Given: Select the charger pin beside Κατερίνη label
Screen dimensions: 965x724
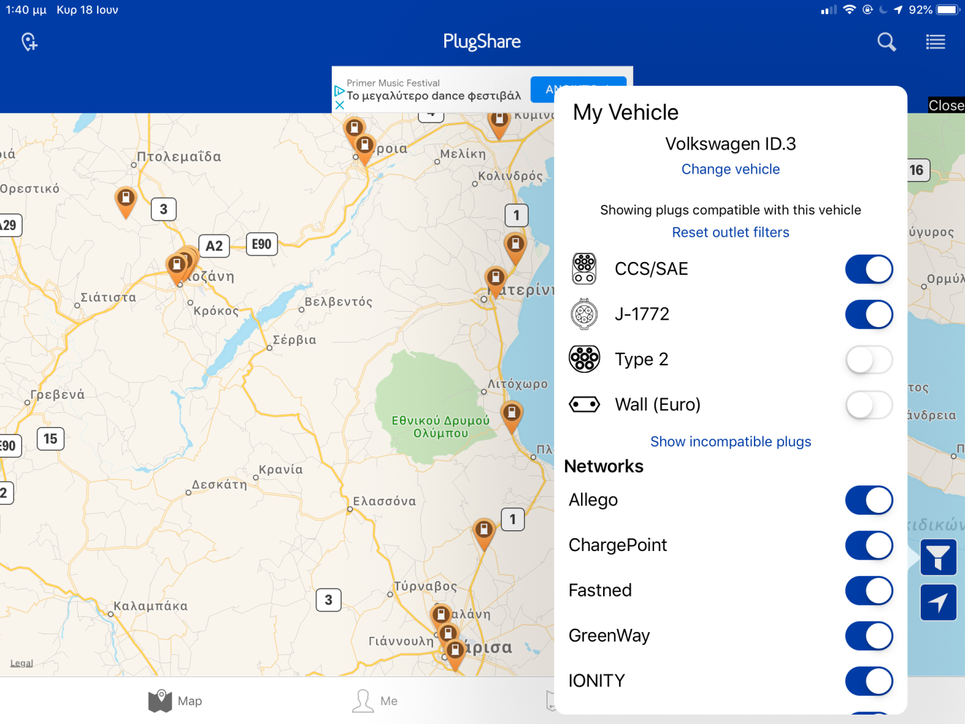Looking at the screenshot, I should pos(495,280).
